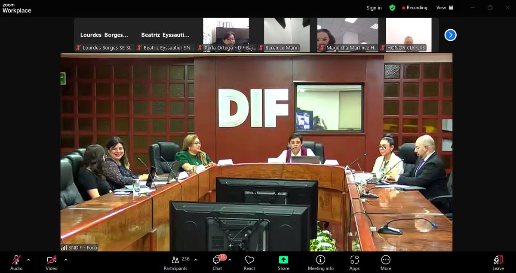Click muted mic icon beside HONOR CLK-LX3
The image size is (516, 273).
click(383, 48)
